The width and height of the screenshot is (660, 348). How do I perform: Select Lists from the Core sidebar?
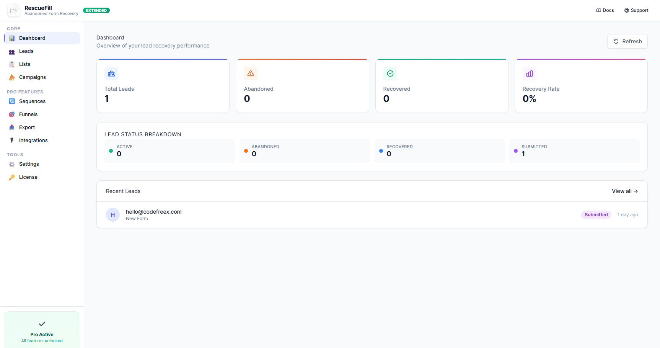pyautogui.click(x=24, y=64)
